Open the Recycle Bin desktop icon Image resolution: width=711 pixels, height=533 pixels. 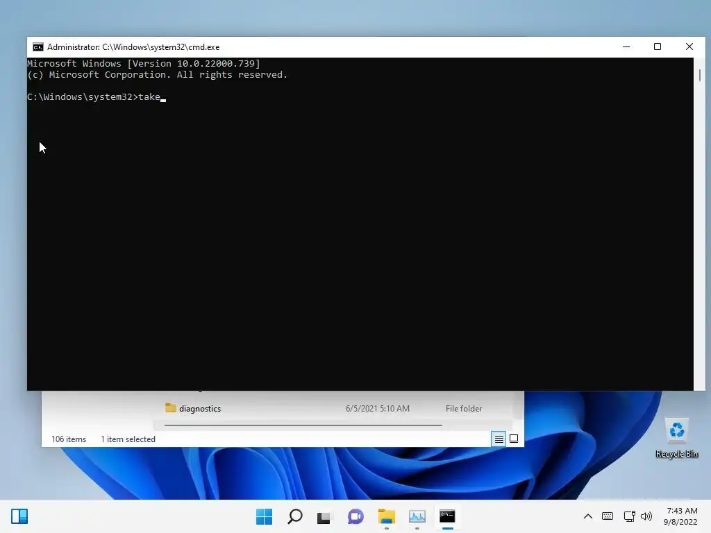pos(676,439)
